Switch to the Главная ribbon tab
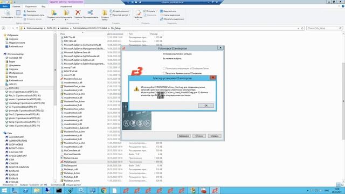Screen dimensions: 345x194 pyautogui.click(x=16, y=6)
